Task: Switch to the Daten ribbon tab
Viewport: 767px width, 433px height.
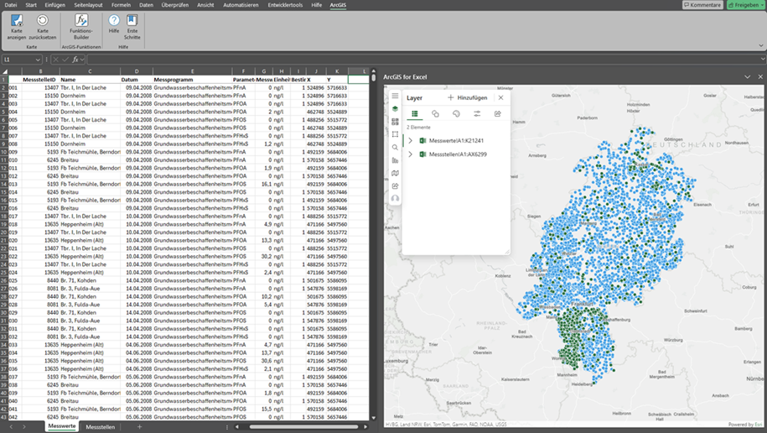Action: point(146,5)
